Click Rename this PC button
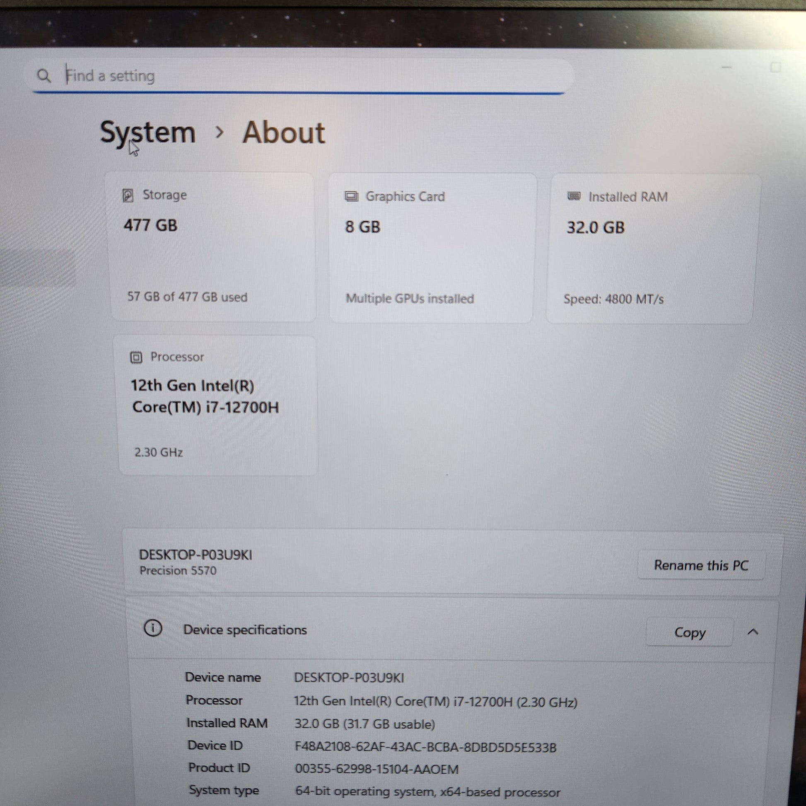 [701, 565]
